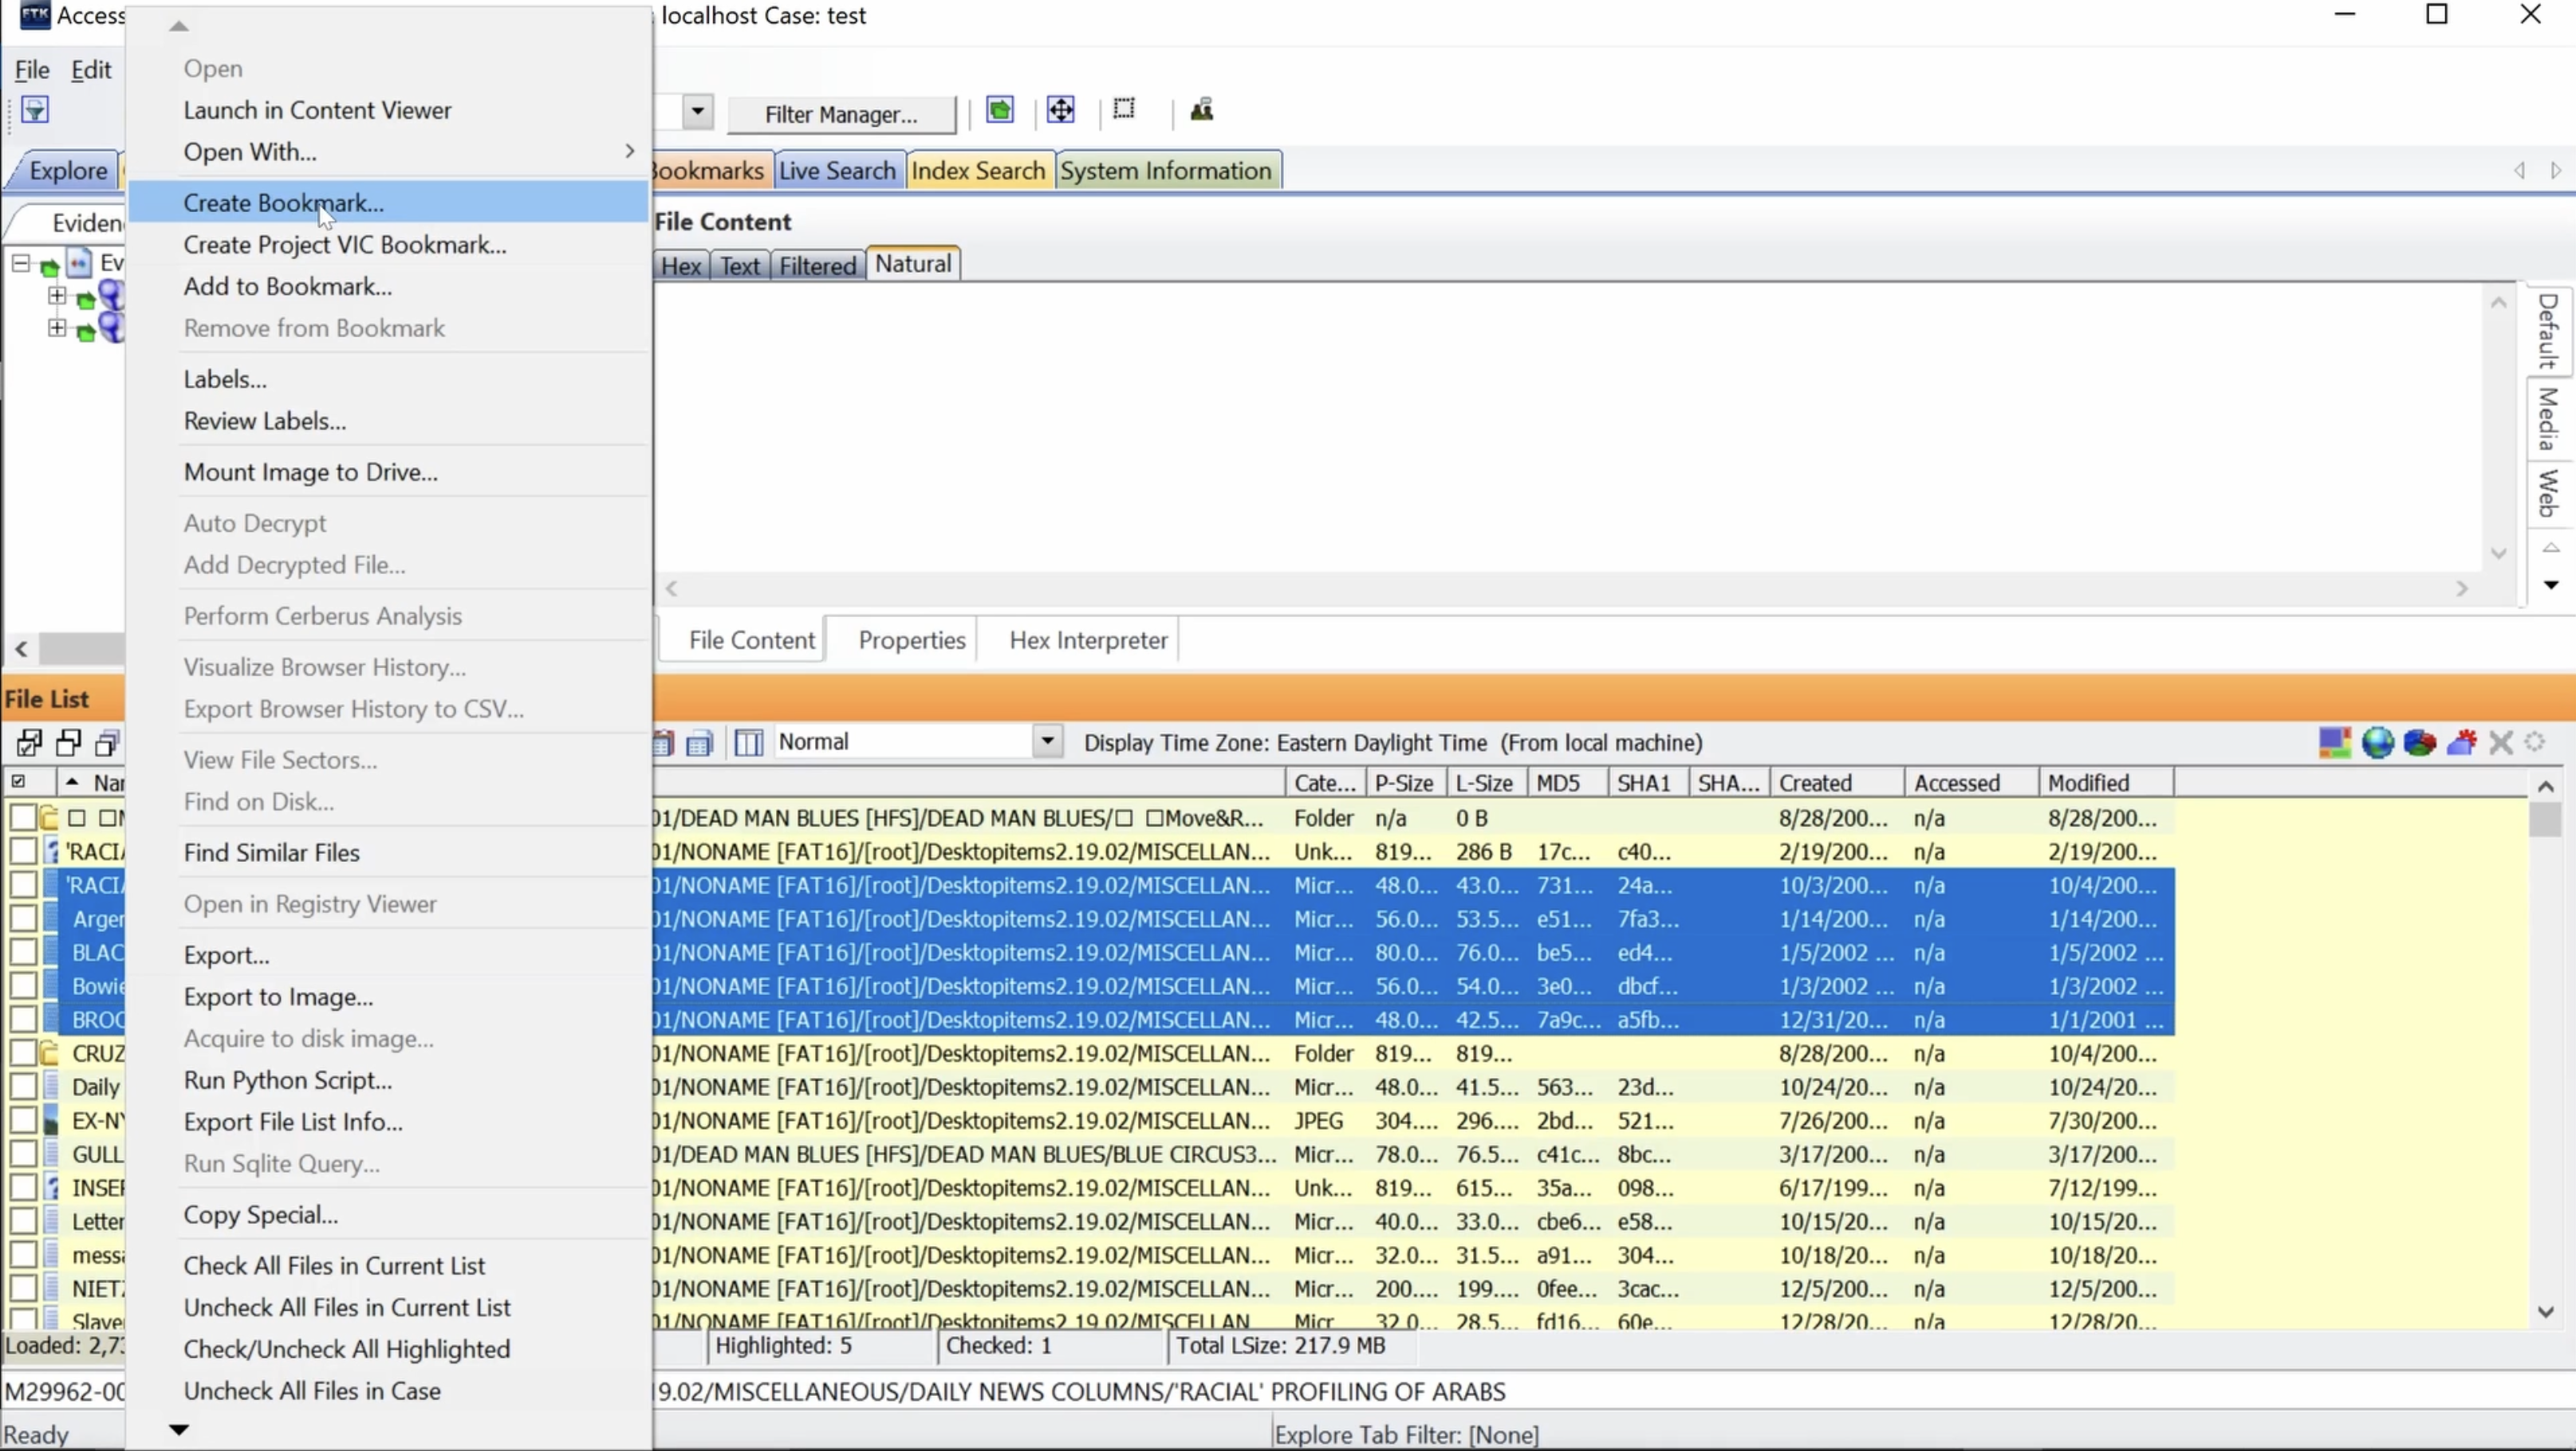2576x1451 pixels.
Task: Click the MD5 column header
Action: (x=1567, y=783)
